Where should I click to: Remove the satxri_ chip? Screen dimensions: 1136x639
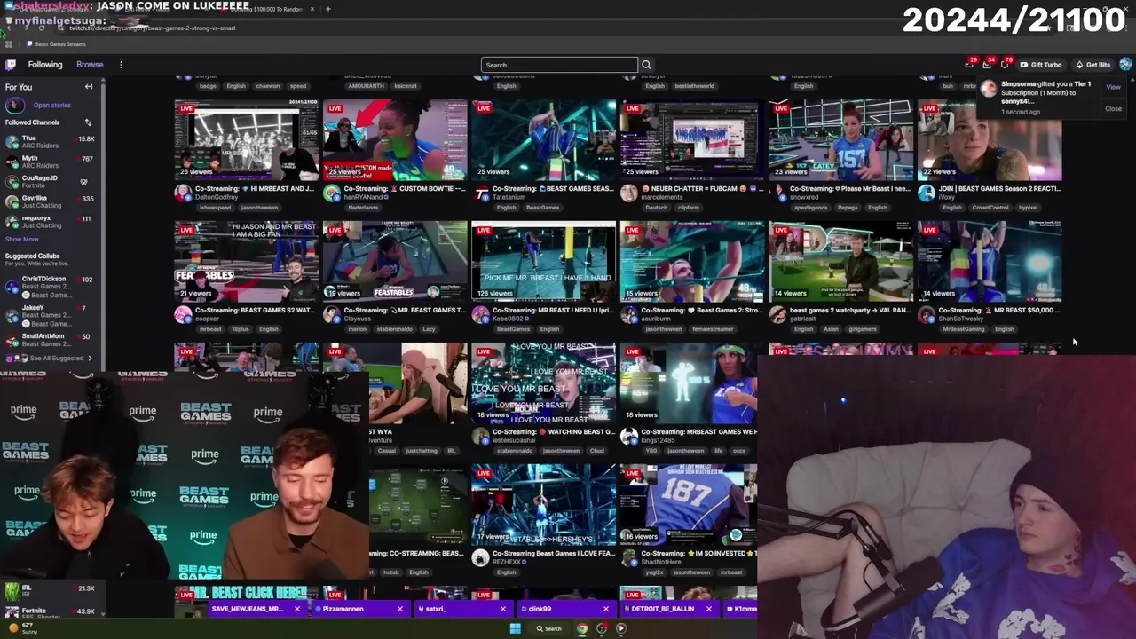pyautogui.click(x=503, y=609)
